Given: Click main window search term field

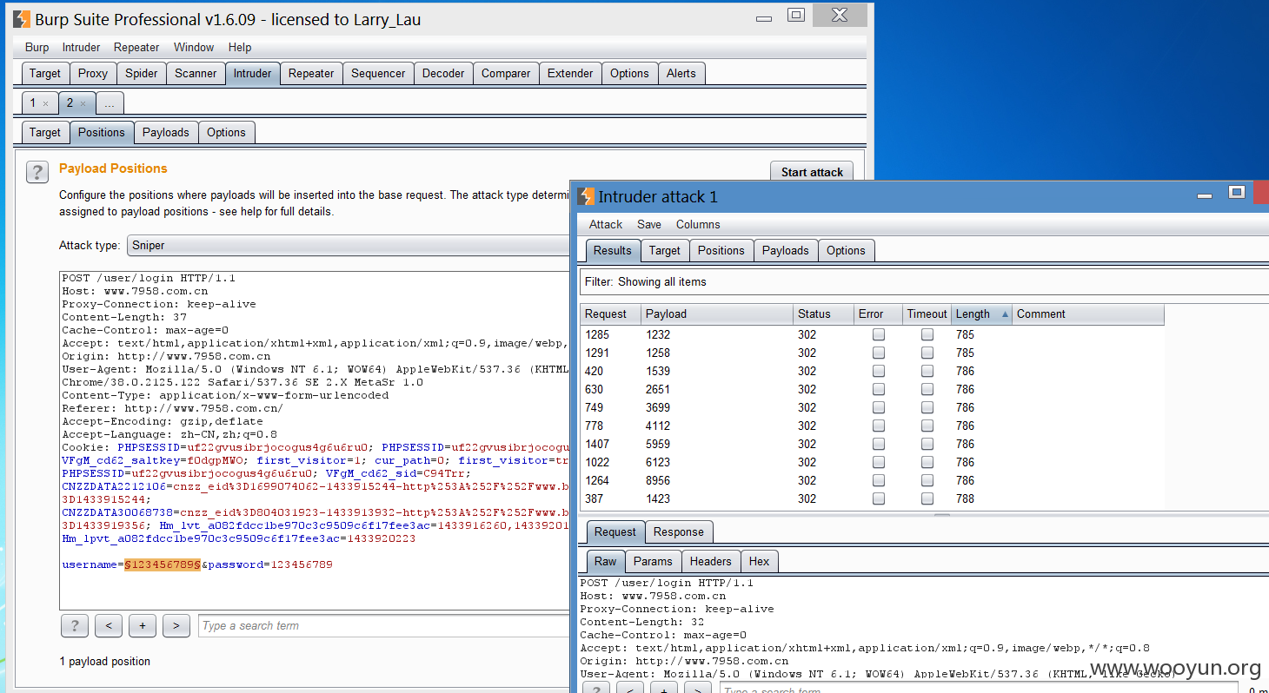Looking at the screenshot, I should click(384, 625).
